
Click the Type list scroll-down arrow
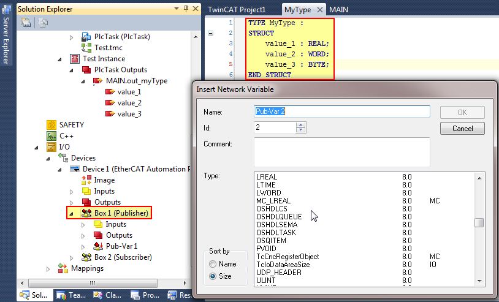point(479,281)
